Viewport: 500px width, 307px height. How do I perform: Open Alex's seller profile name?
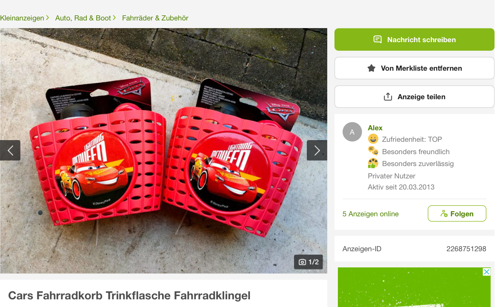[375, 128]
